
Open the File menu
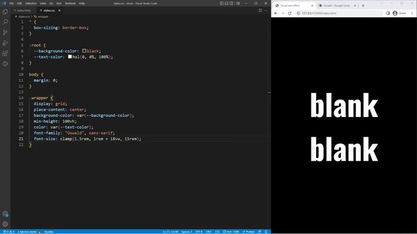pyautogui.click(x=12, y=3)
